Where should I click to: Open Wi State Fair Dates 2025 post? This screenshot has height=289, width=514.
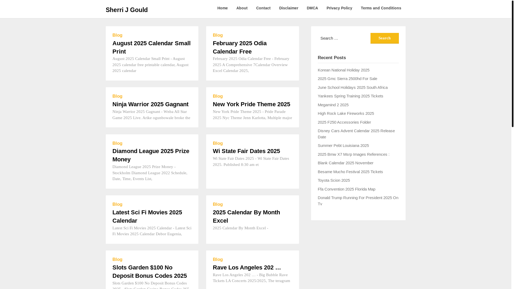[x=246, y=151]
